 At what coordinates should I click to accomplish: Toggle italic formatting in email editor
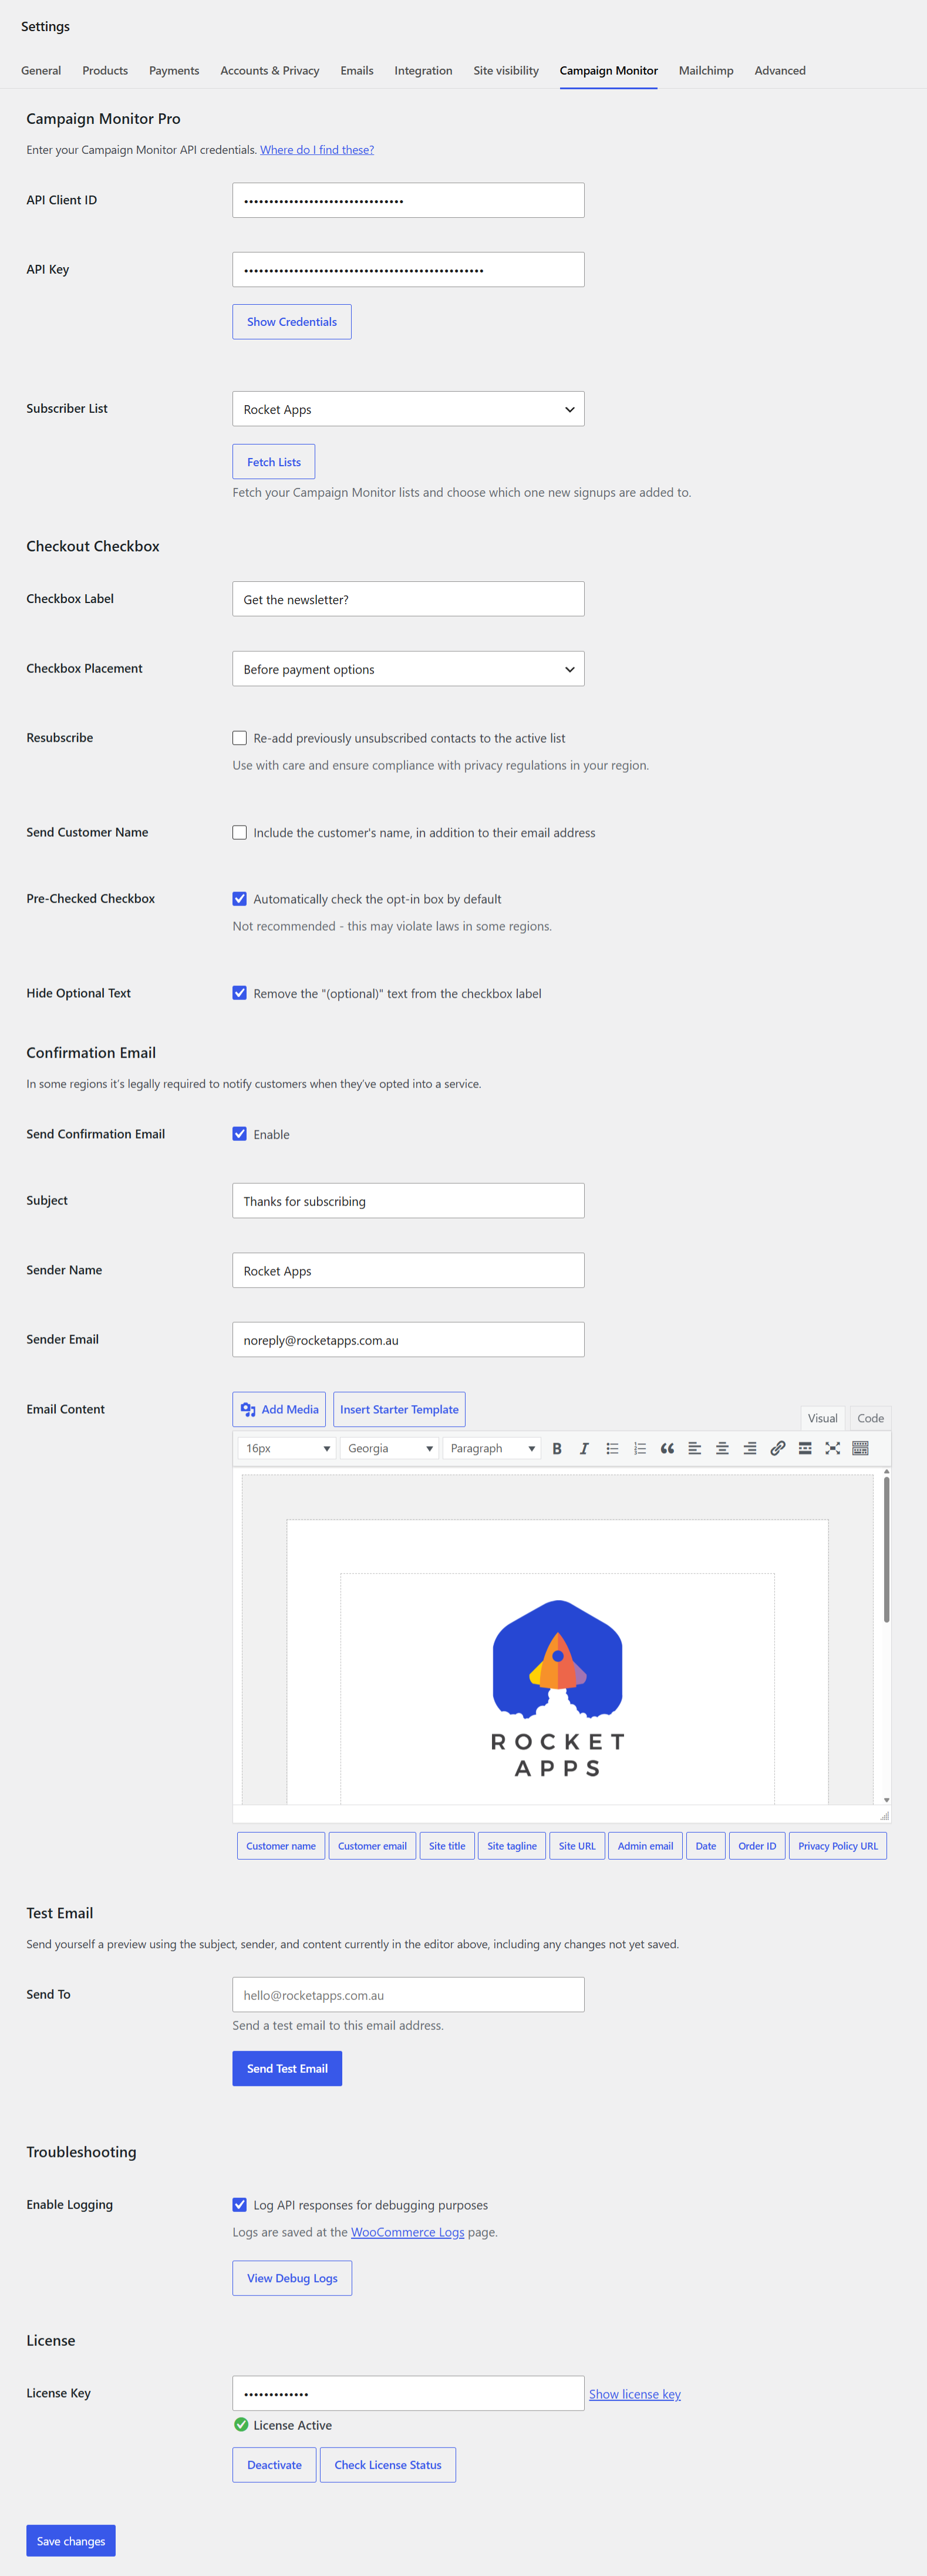[584, 1448]
